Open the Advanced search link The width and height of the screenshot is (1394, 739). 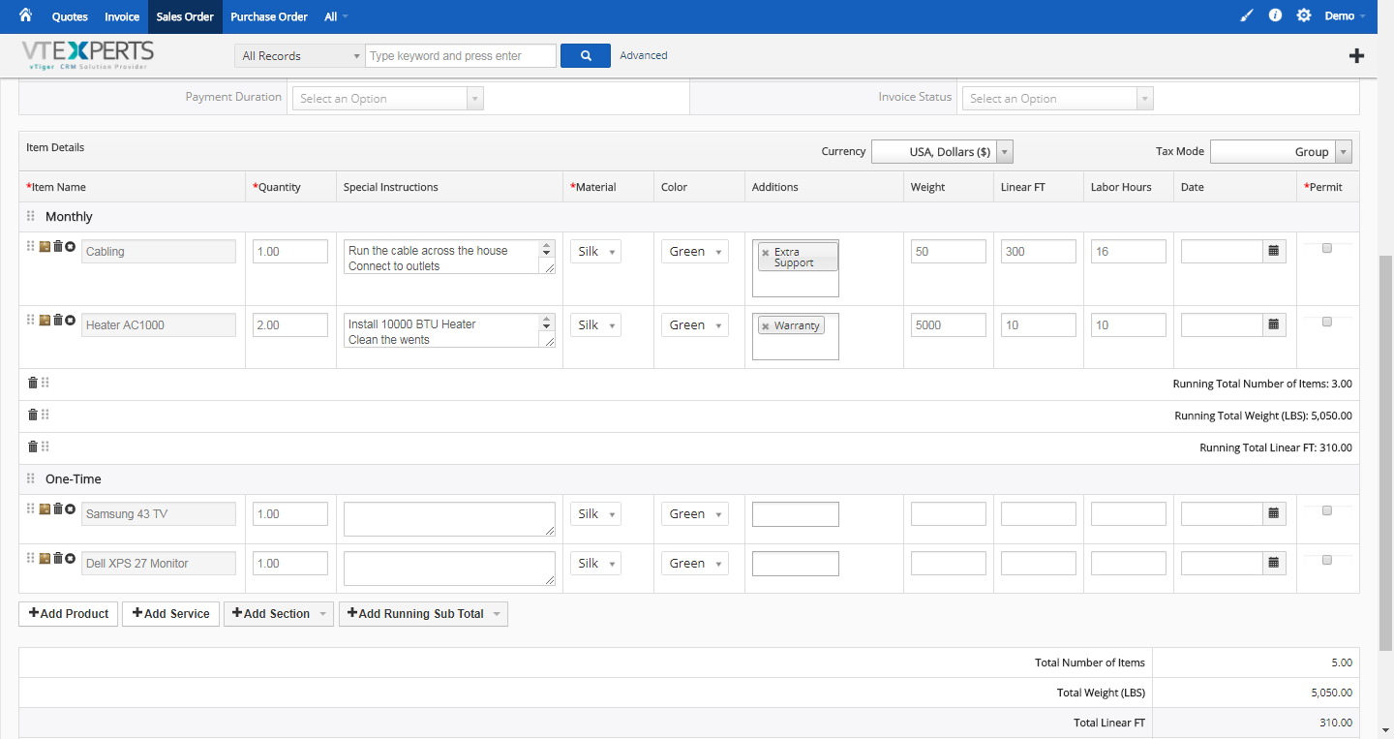[643, 55]
